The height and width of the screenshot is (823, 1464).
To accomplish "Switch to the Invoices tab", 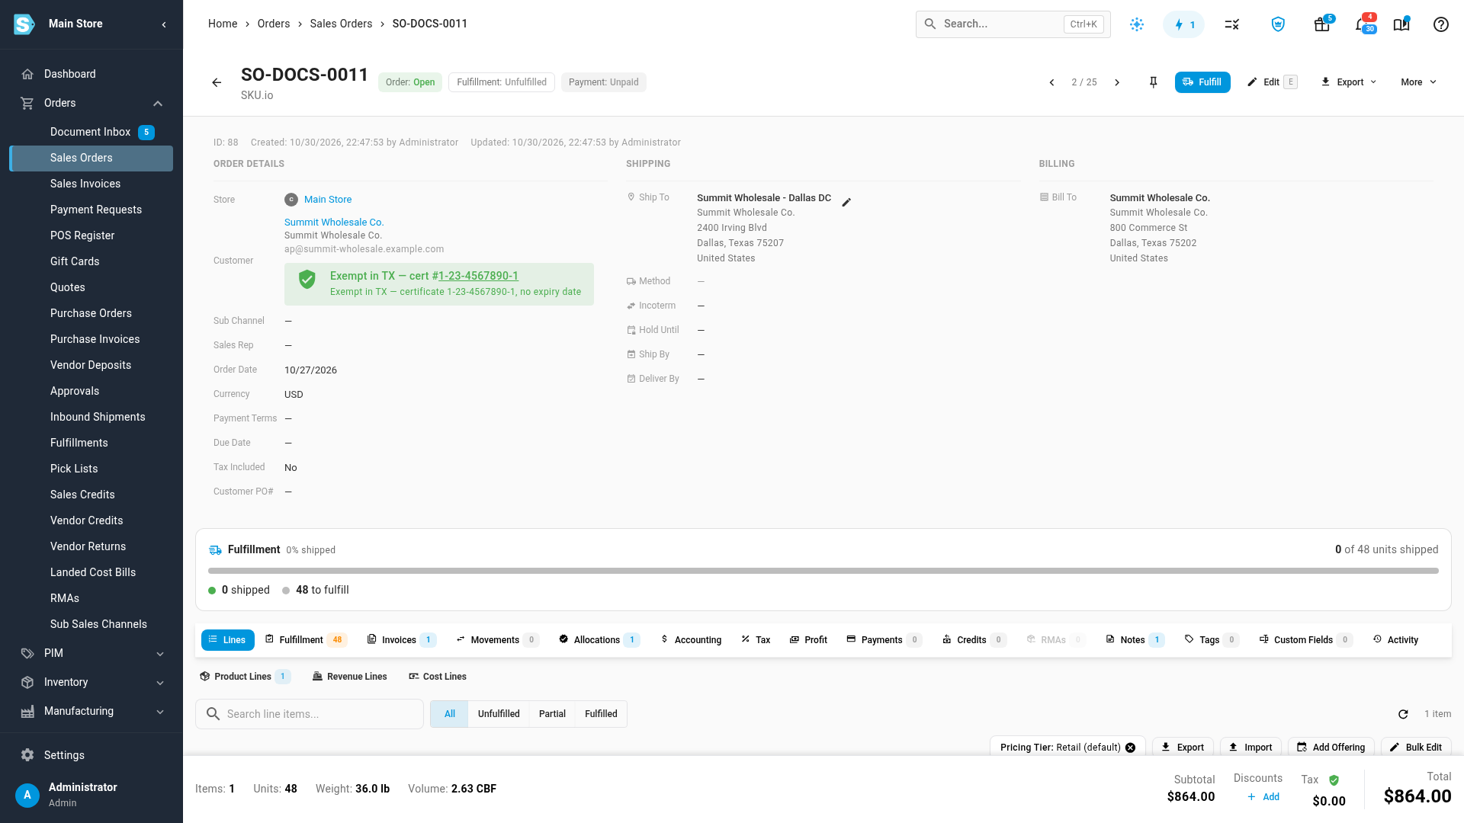I will pos(402,640).
